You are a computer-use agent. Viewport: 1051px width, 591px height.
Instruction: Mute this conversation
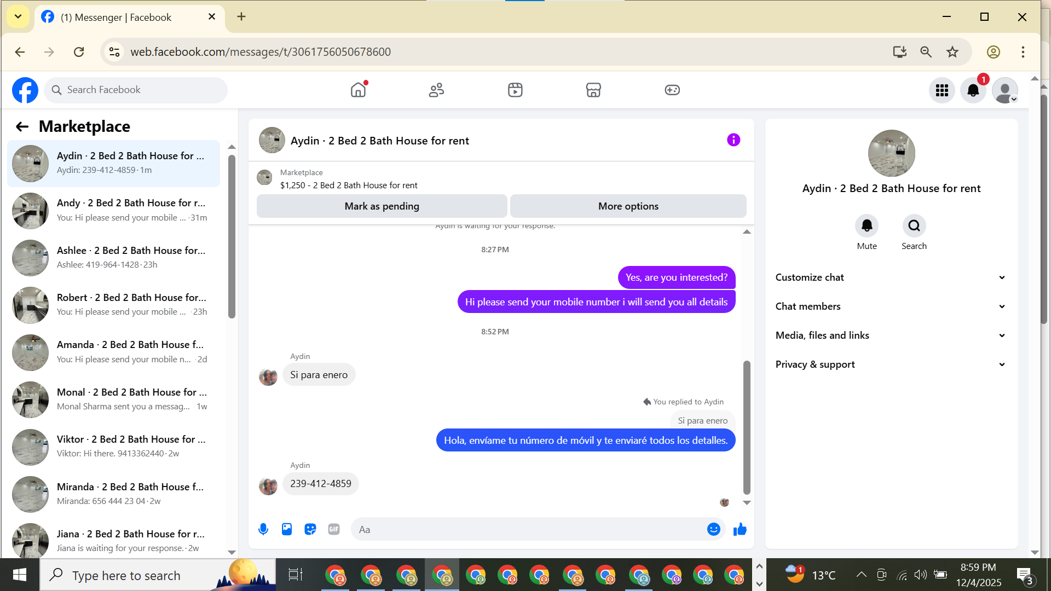click(x=867, y=226)
